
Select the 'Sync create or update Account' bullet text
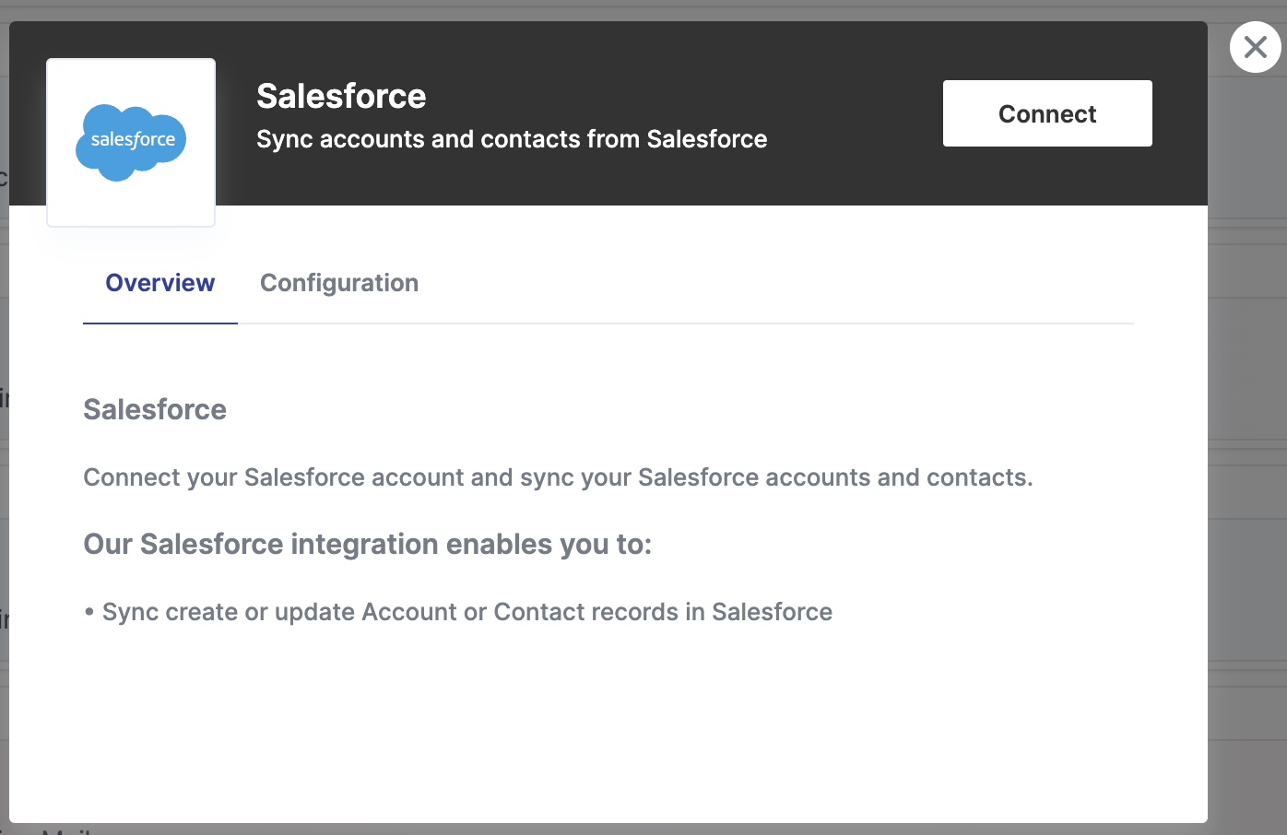(466, 612)
